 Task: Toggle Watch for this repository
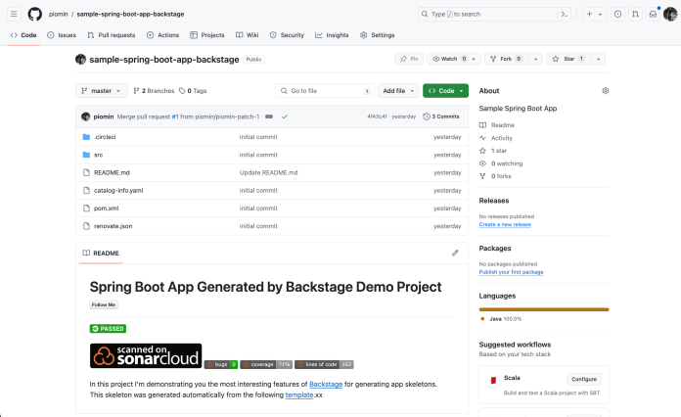[448, 59]
